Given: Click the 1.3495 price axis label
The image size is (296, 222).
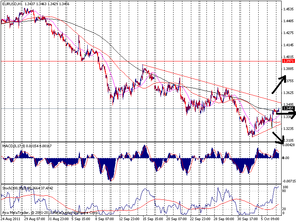Looking at the screenshot, I should pyautogui.click(x=289, y=105).
